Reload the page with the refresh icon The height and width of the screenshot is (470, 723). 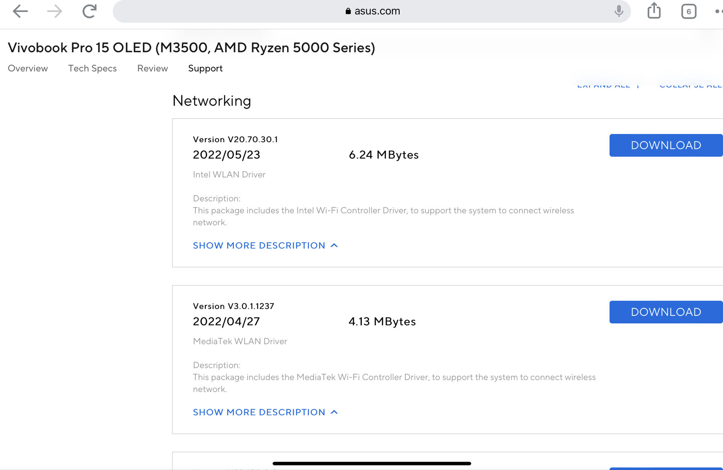point(89,11)
